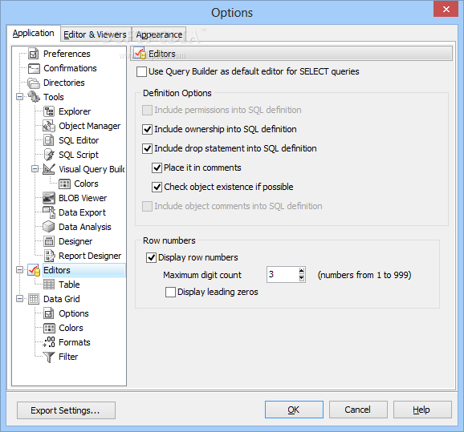Click the Tools gears icon
Viewport: 464px width, 432px height.
click(x=34, y=97)
